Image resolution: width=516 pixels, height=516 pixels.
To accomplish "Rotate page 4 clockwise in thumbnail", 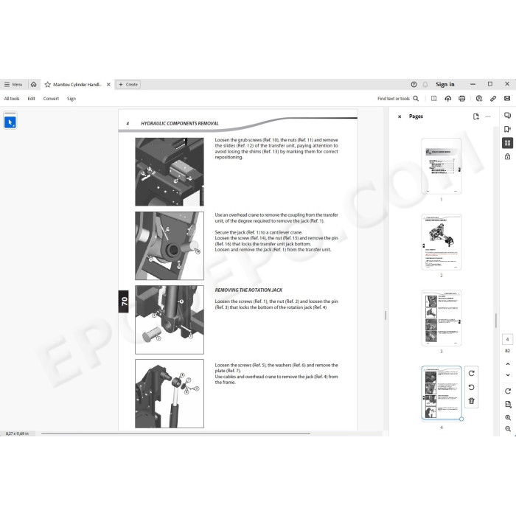I will (x=472, y=374).
